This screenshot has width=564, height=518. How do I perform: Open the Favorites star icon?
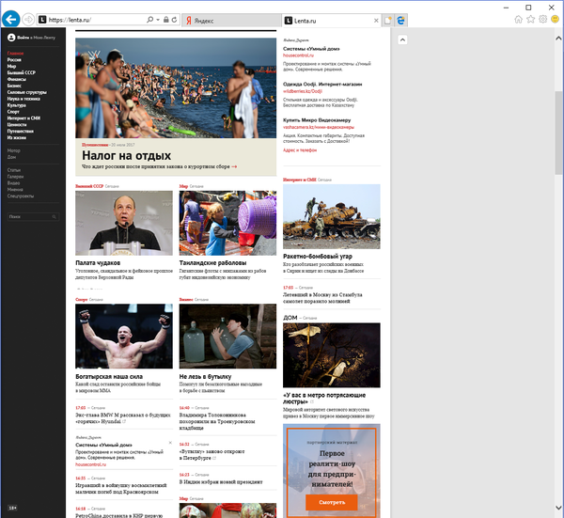[530, 18]
